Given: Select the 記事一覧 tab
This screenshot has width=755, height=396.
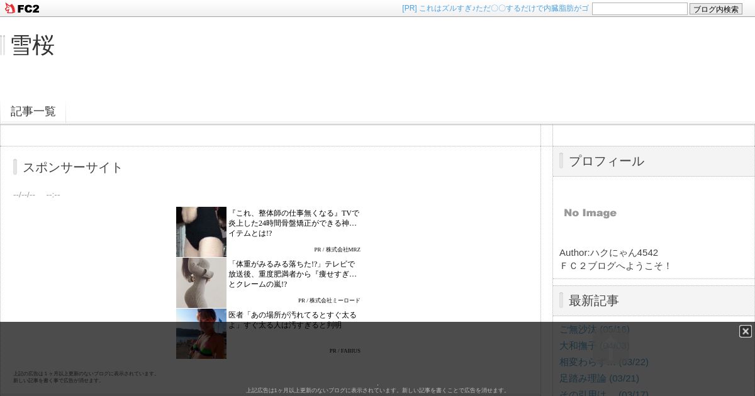Looking at the screenshot, I should pos(33,111).
